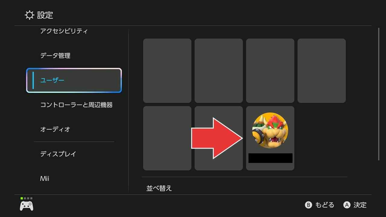Select the first empty user tile

(167, 71)
